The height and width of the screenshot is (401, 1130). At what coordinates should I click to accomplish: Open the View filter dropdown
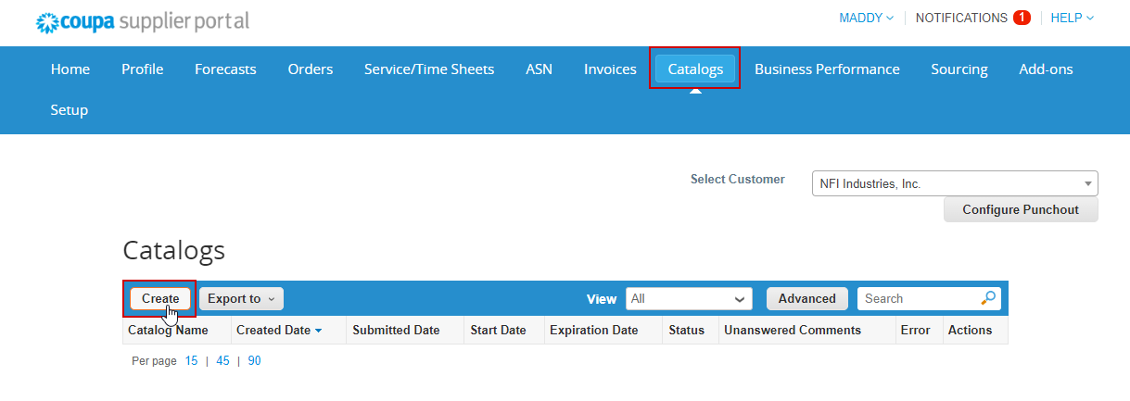point(689,298)
